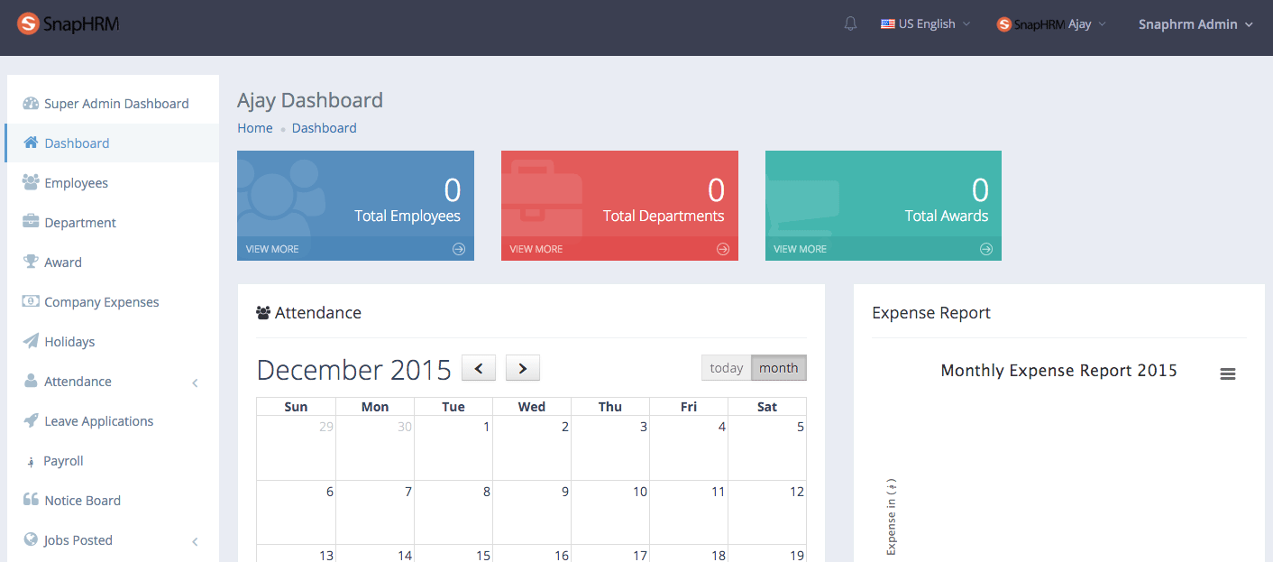Image resolution: width=1273 pixels, height=562 pixels.
Task: Click the Holidays paper plane icon
Action: [x=31, y=341]
